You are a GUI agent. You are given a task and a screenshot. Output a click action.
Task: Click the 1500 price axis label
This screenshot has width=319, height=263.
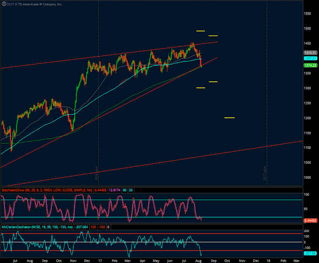(308, 28)
